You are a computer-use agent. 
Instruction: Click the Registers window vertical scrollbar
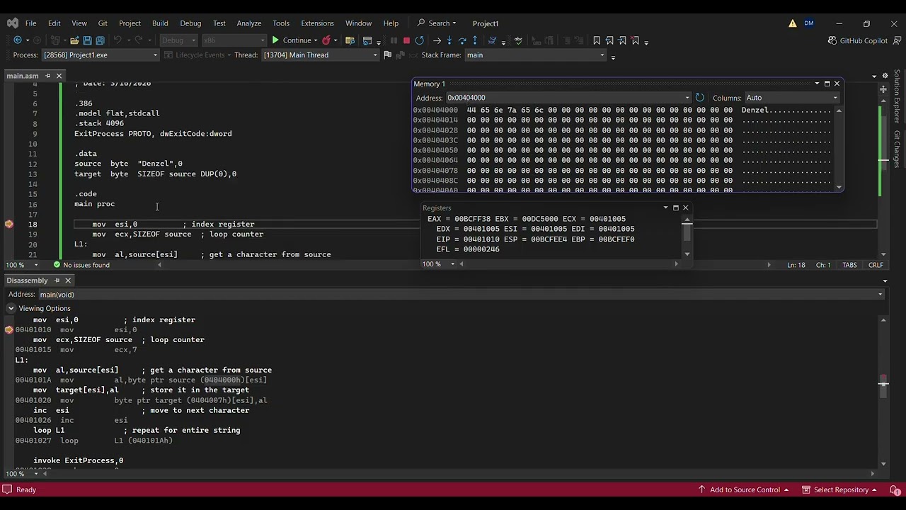pyautogui.click(x=687, y=236)
